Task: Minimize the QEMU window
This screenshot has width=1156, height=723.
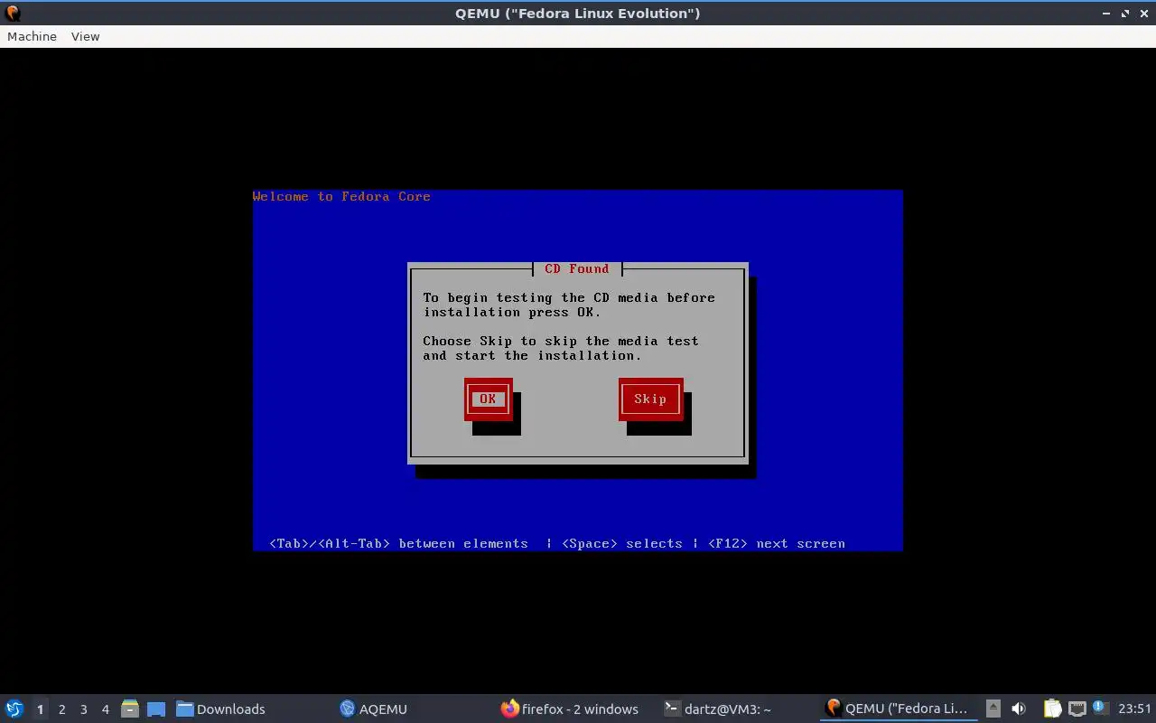Action: pyautogui.click(x=1106, y=14)
